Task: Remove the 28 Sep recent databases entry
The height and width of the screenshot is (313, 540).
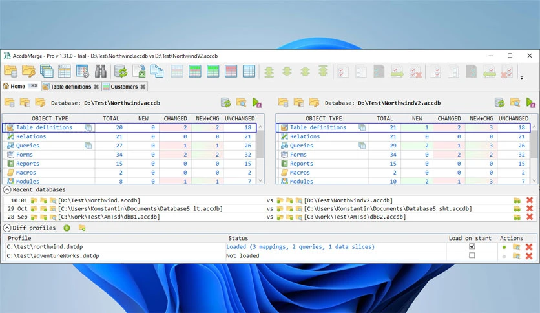Action: (529, 217)
